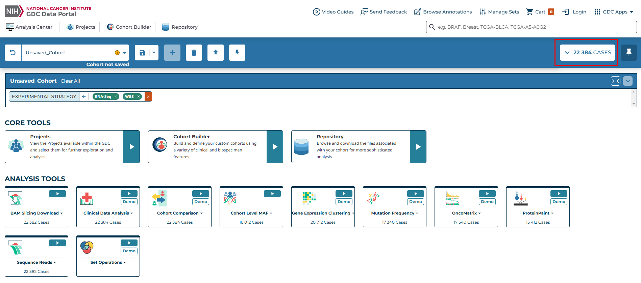This screenshot has width=641, height=283.
Task: Launch the Projects core tool arrow
Action: [132, 147]
